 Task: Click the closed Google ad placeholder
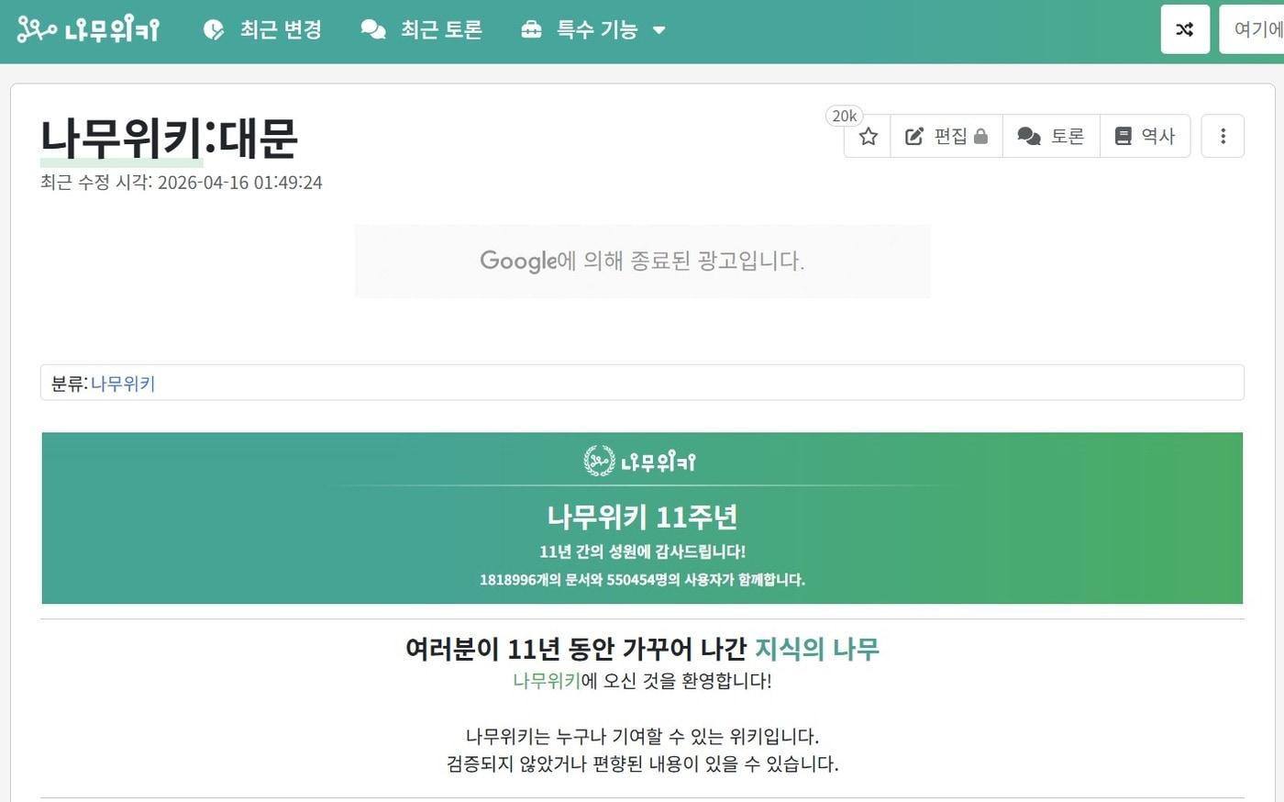tap(642, 262)
